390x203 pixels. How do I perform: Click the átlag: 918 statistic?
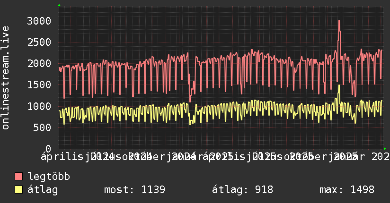[242, 190]
